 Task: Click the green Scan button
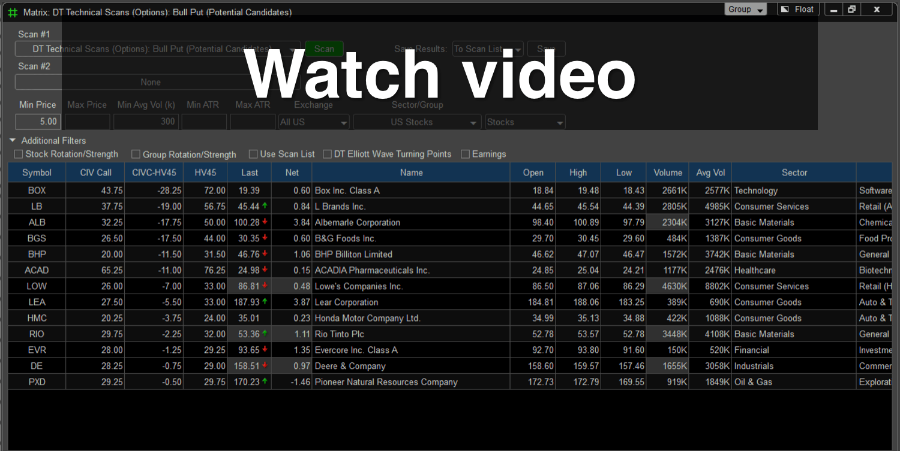[324, 49]
